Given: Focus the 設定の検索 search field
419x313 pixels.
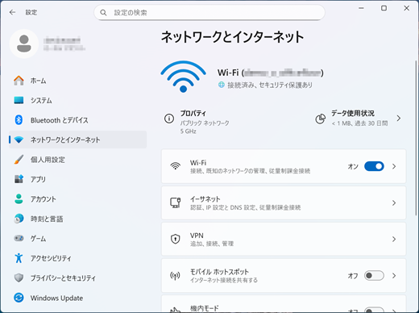Looking at the screenshot, I should coord(209,13).
